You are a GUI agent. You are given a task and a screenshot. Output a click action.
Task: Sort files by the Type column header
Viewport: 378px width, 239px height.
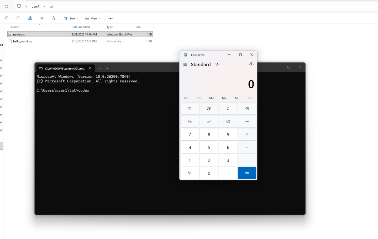pyautogui.click(x=110, y=27)
